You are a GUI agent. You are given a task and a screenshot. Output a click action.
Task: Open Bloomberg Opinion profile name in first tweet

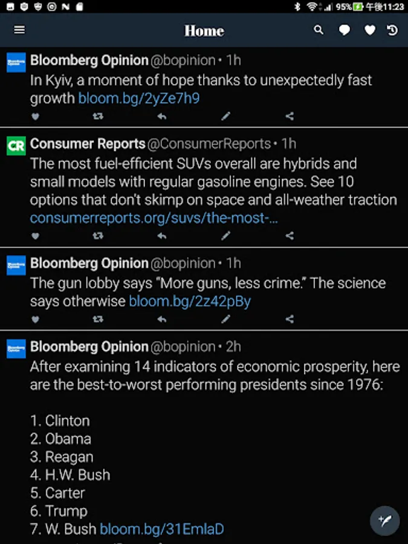89,60
